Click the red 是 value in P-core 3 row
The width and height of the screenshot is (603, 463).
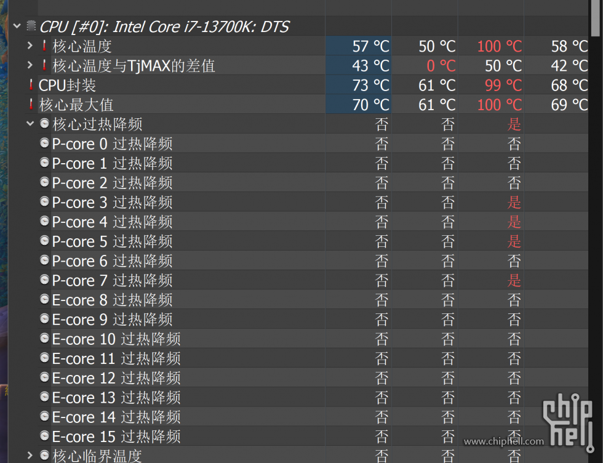[514, 203]
